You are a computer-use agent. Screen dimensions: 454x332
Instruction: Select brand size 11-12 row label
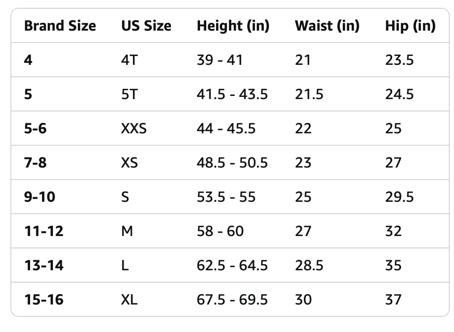[x=44, y=231]
